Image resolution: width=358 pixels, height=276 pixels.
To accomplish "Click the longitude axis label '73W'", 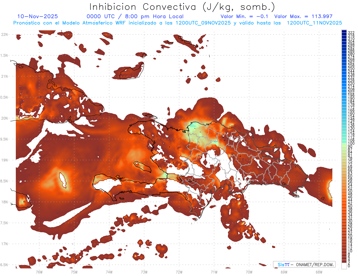I will [x=144, y=272].
